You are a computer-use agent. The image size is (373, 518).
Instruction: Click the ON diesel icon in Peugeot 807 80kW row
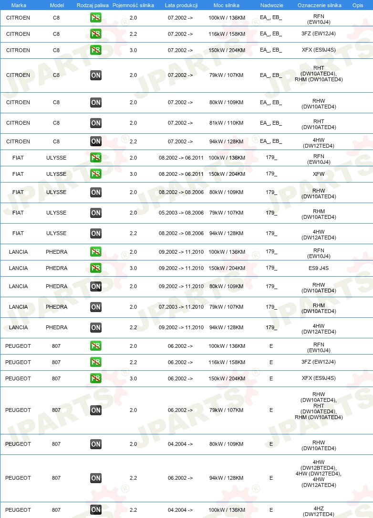(x=96, y=444)
